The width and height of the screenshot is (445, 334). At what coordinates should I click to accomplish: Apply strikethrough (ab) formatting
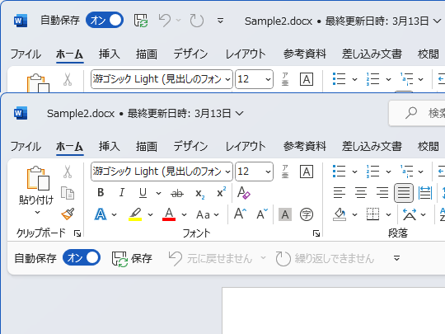coord(177,194)
